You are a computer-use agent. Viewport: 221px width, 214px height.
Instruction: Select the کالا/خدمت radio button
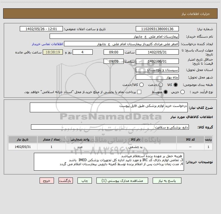pos(141,85)
